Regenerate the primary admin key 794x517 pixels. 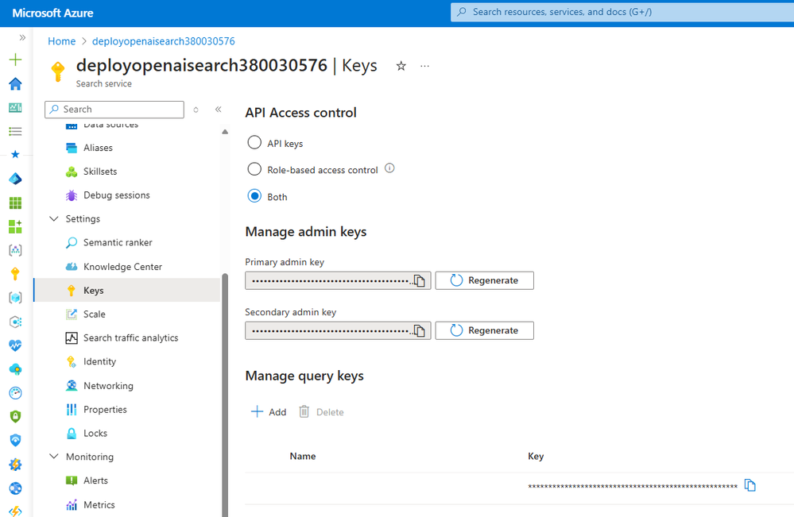point(484,280)
